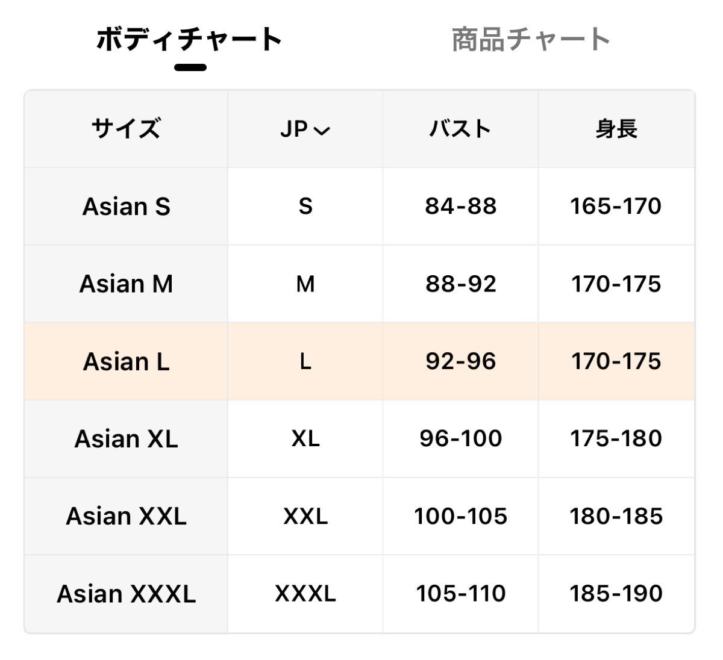Screen dimensions: 723x660
Task: Select the Asian XXL size row
Action: click(126, 516)
